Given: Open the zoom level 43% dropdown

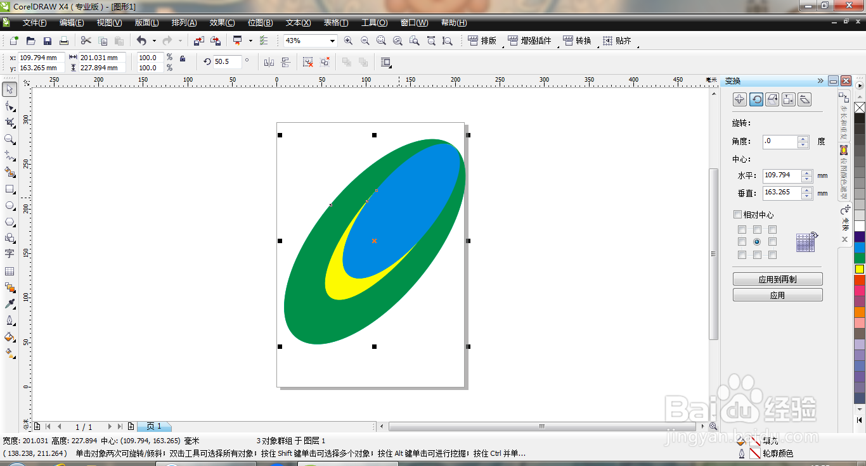Looking at the screenshot, I should (x=332, y=41).
